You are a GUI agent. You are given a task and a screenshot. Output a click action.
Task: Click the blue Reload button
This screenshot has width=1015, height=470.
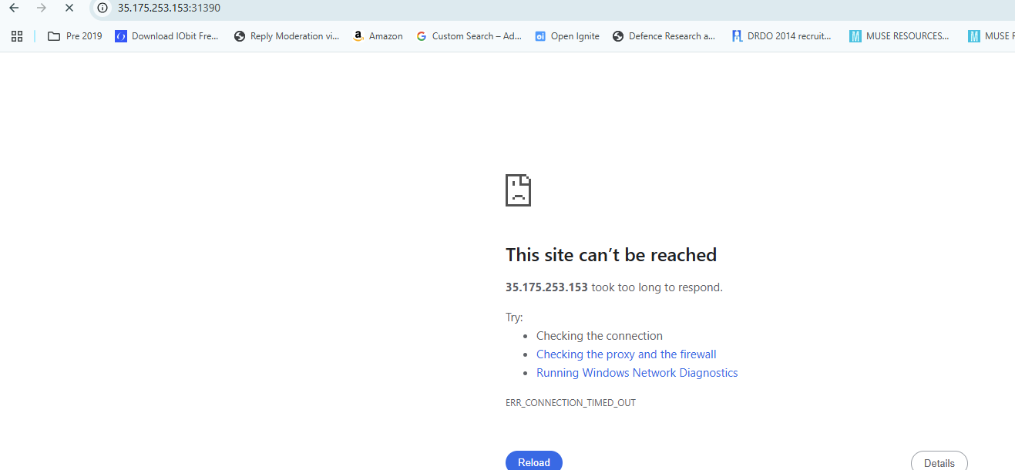click(534, 461)
